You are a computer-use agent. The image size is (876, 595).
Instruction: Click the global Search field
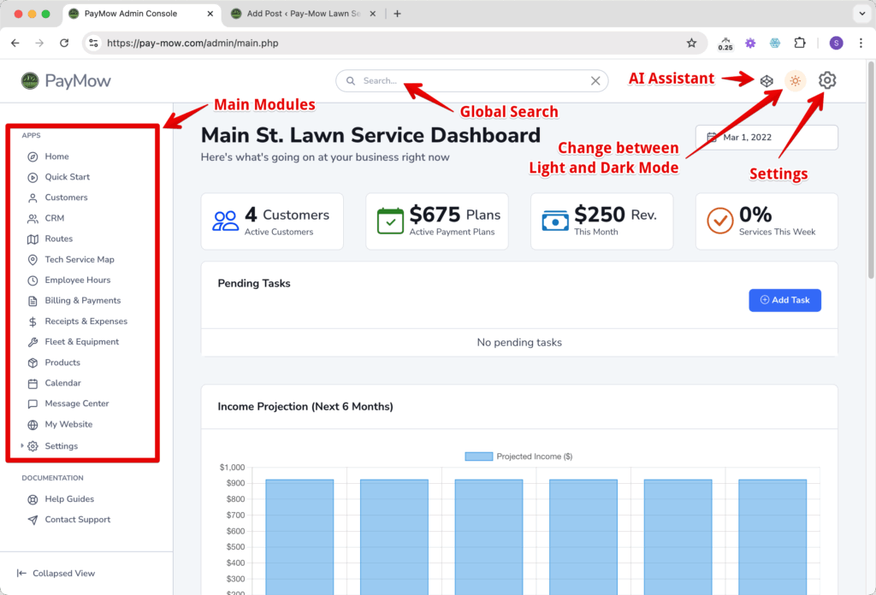pos(472,81)
